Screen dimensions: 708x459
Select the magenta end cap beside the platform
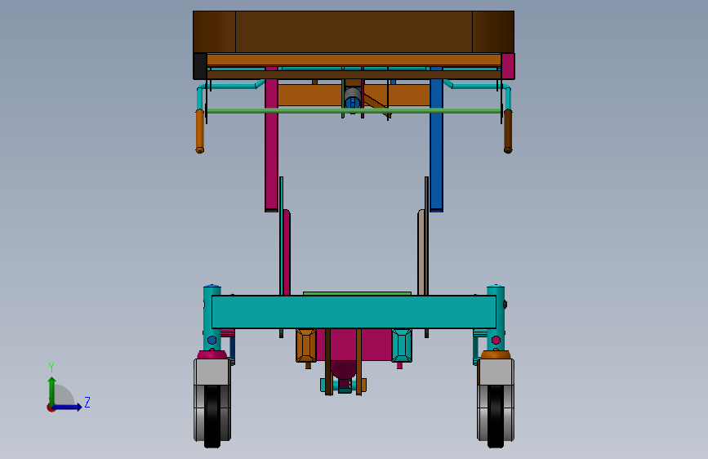click(x=507, y=66)
